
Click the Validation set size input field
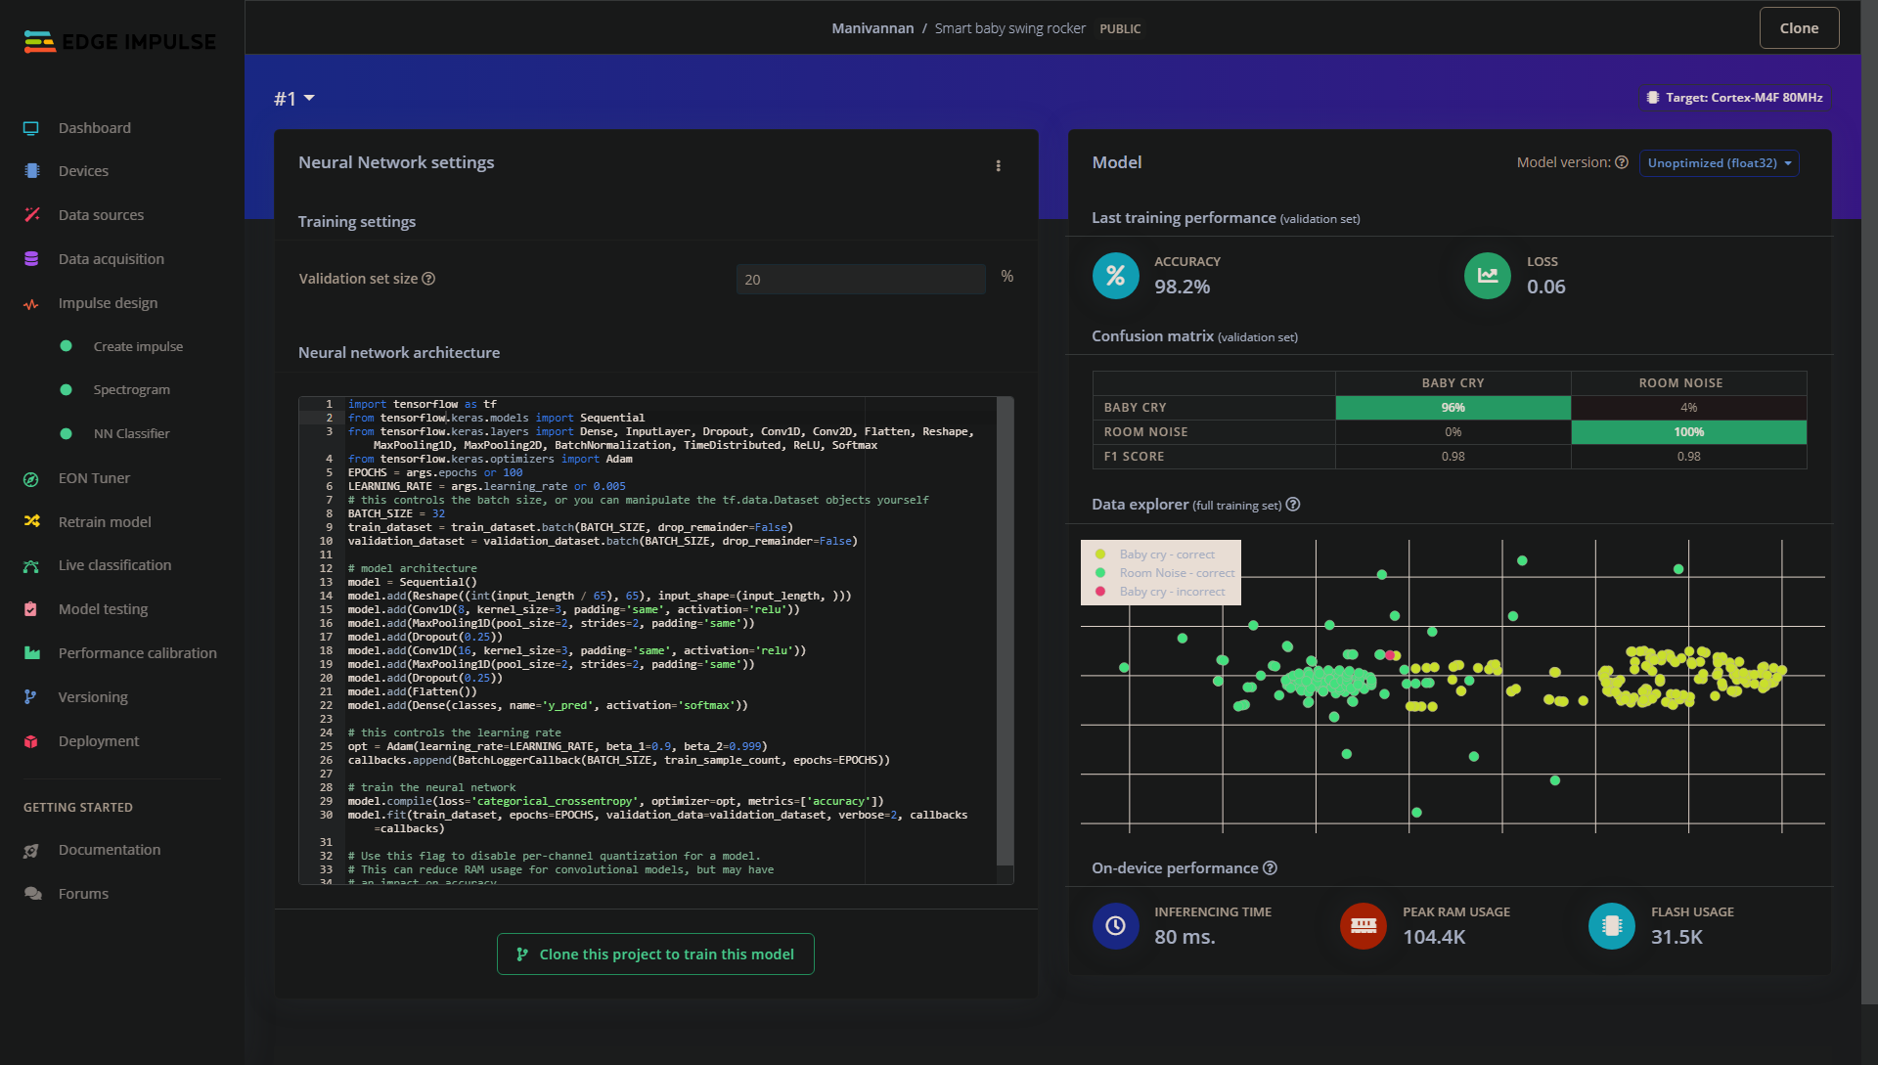pyautogui.click(x=860, y=280)
